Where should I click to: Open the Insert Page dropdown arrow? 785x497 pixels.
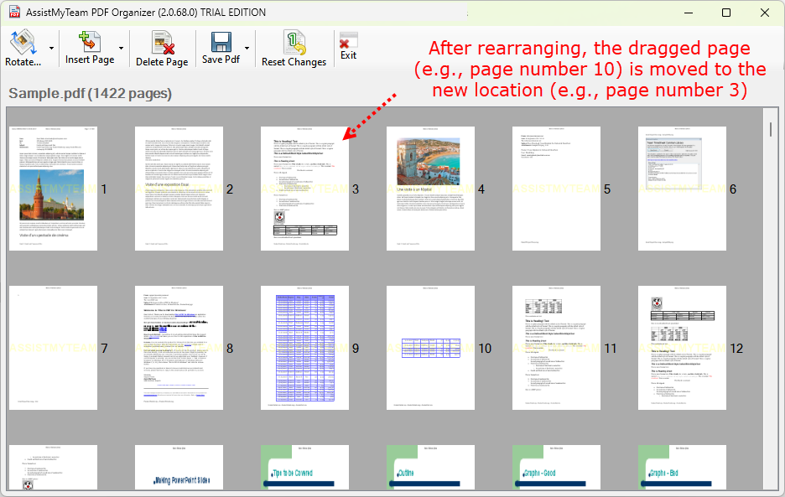(x=122, y=49)
